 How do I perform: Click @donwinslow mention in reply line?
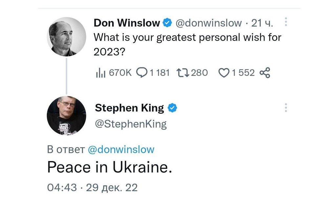tap(121, 149)
